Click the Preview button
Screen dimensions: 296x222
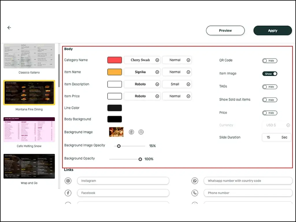[x=225, y=30]
